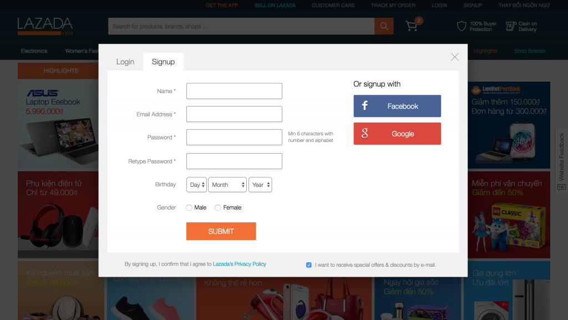Sign up with the Facebook button
The width and height of the screenshot is (568, 320).
pos(397,106)
